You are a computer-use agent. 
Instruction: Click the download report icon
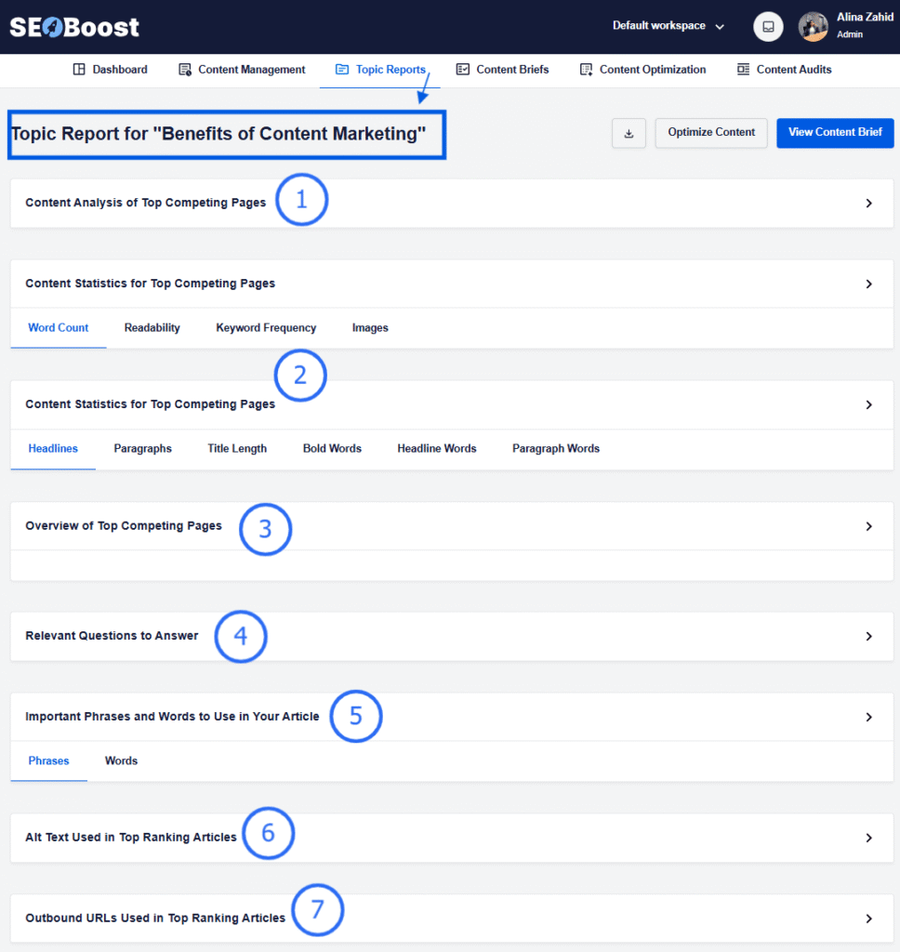point(629,133)
